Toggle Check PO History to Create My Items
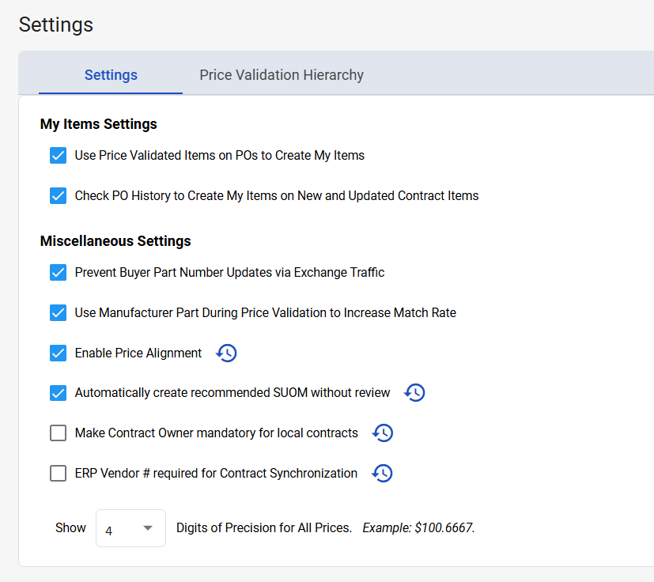The image size is (654, 582). click(x=58, y=195)
